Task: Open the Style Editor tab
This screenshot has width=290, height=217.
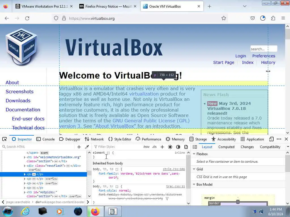Action: pyautogui.click(x=120, y=139)
